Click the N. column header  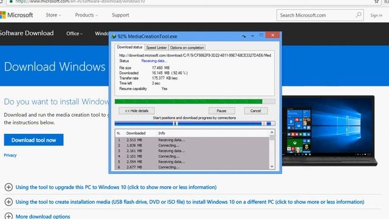(119, 133)
